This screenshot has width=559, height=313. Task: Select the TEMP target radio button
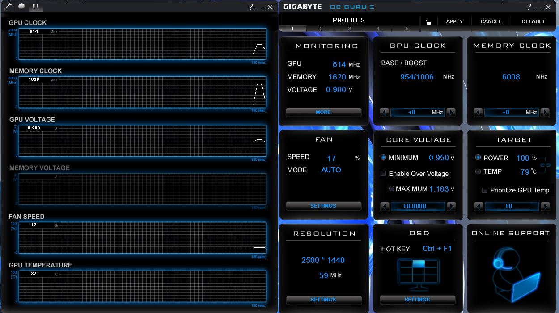coord(478,171)
